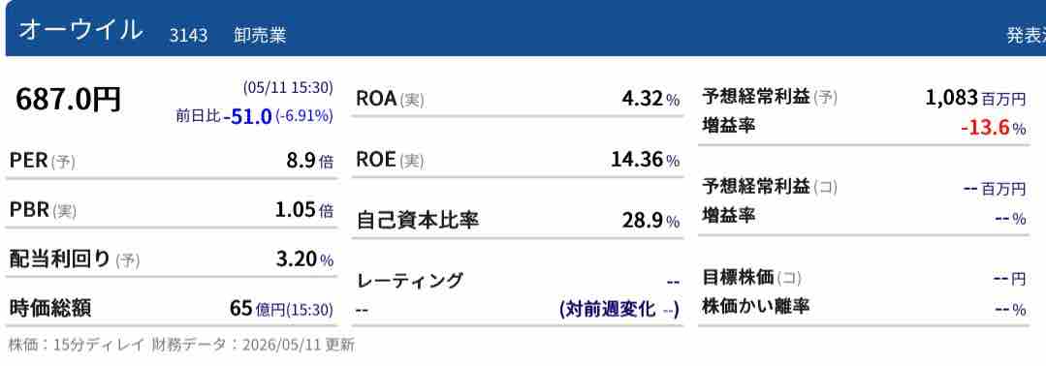Viewport: 1046px width, 366px height.
Task: Select the -13.6% 増益率 figure
Action: coord(994,128)
